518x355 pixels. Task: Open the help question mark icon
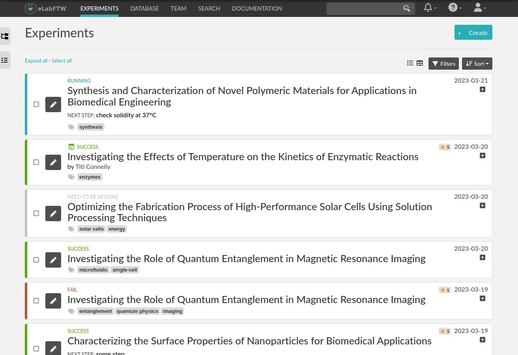[453, 7]
